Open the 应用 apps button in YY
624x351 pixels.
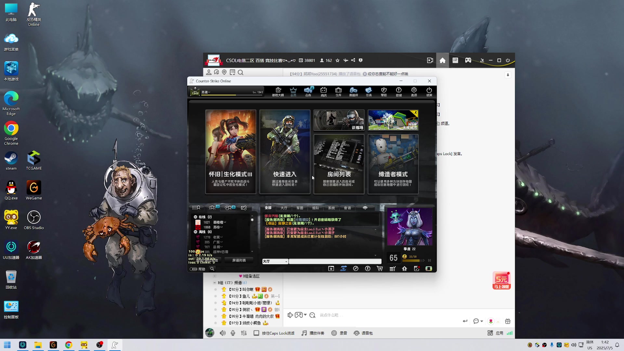click(495, 333)
